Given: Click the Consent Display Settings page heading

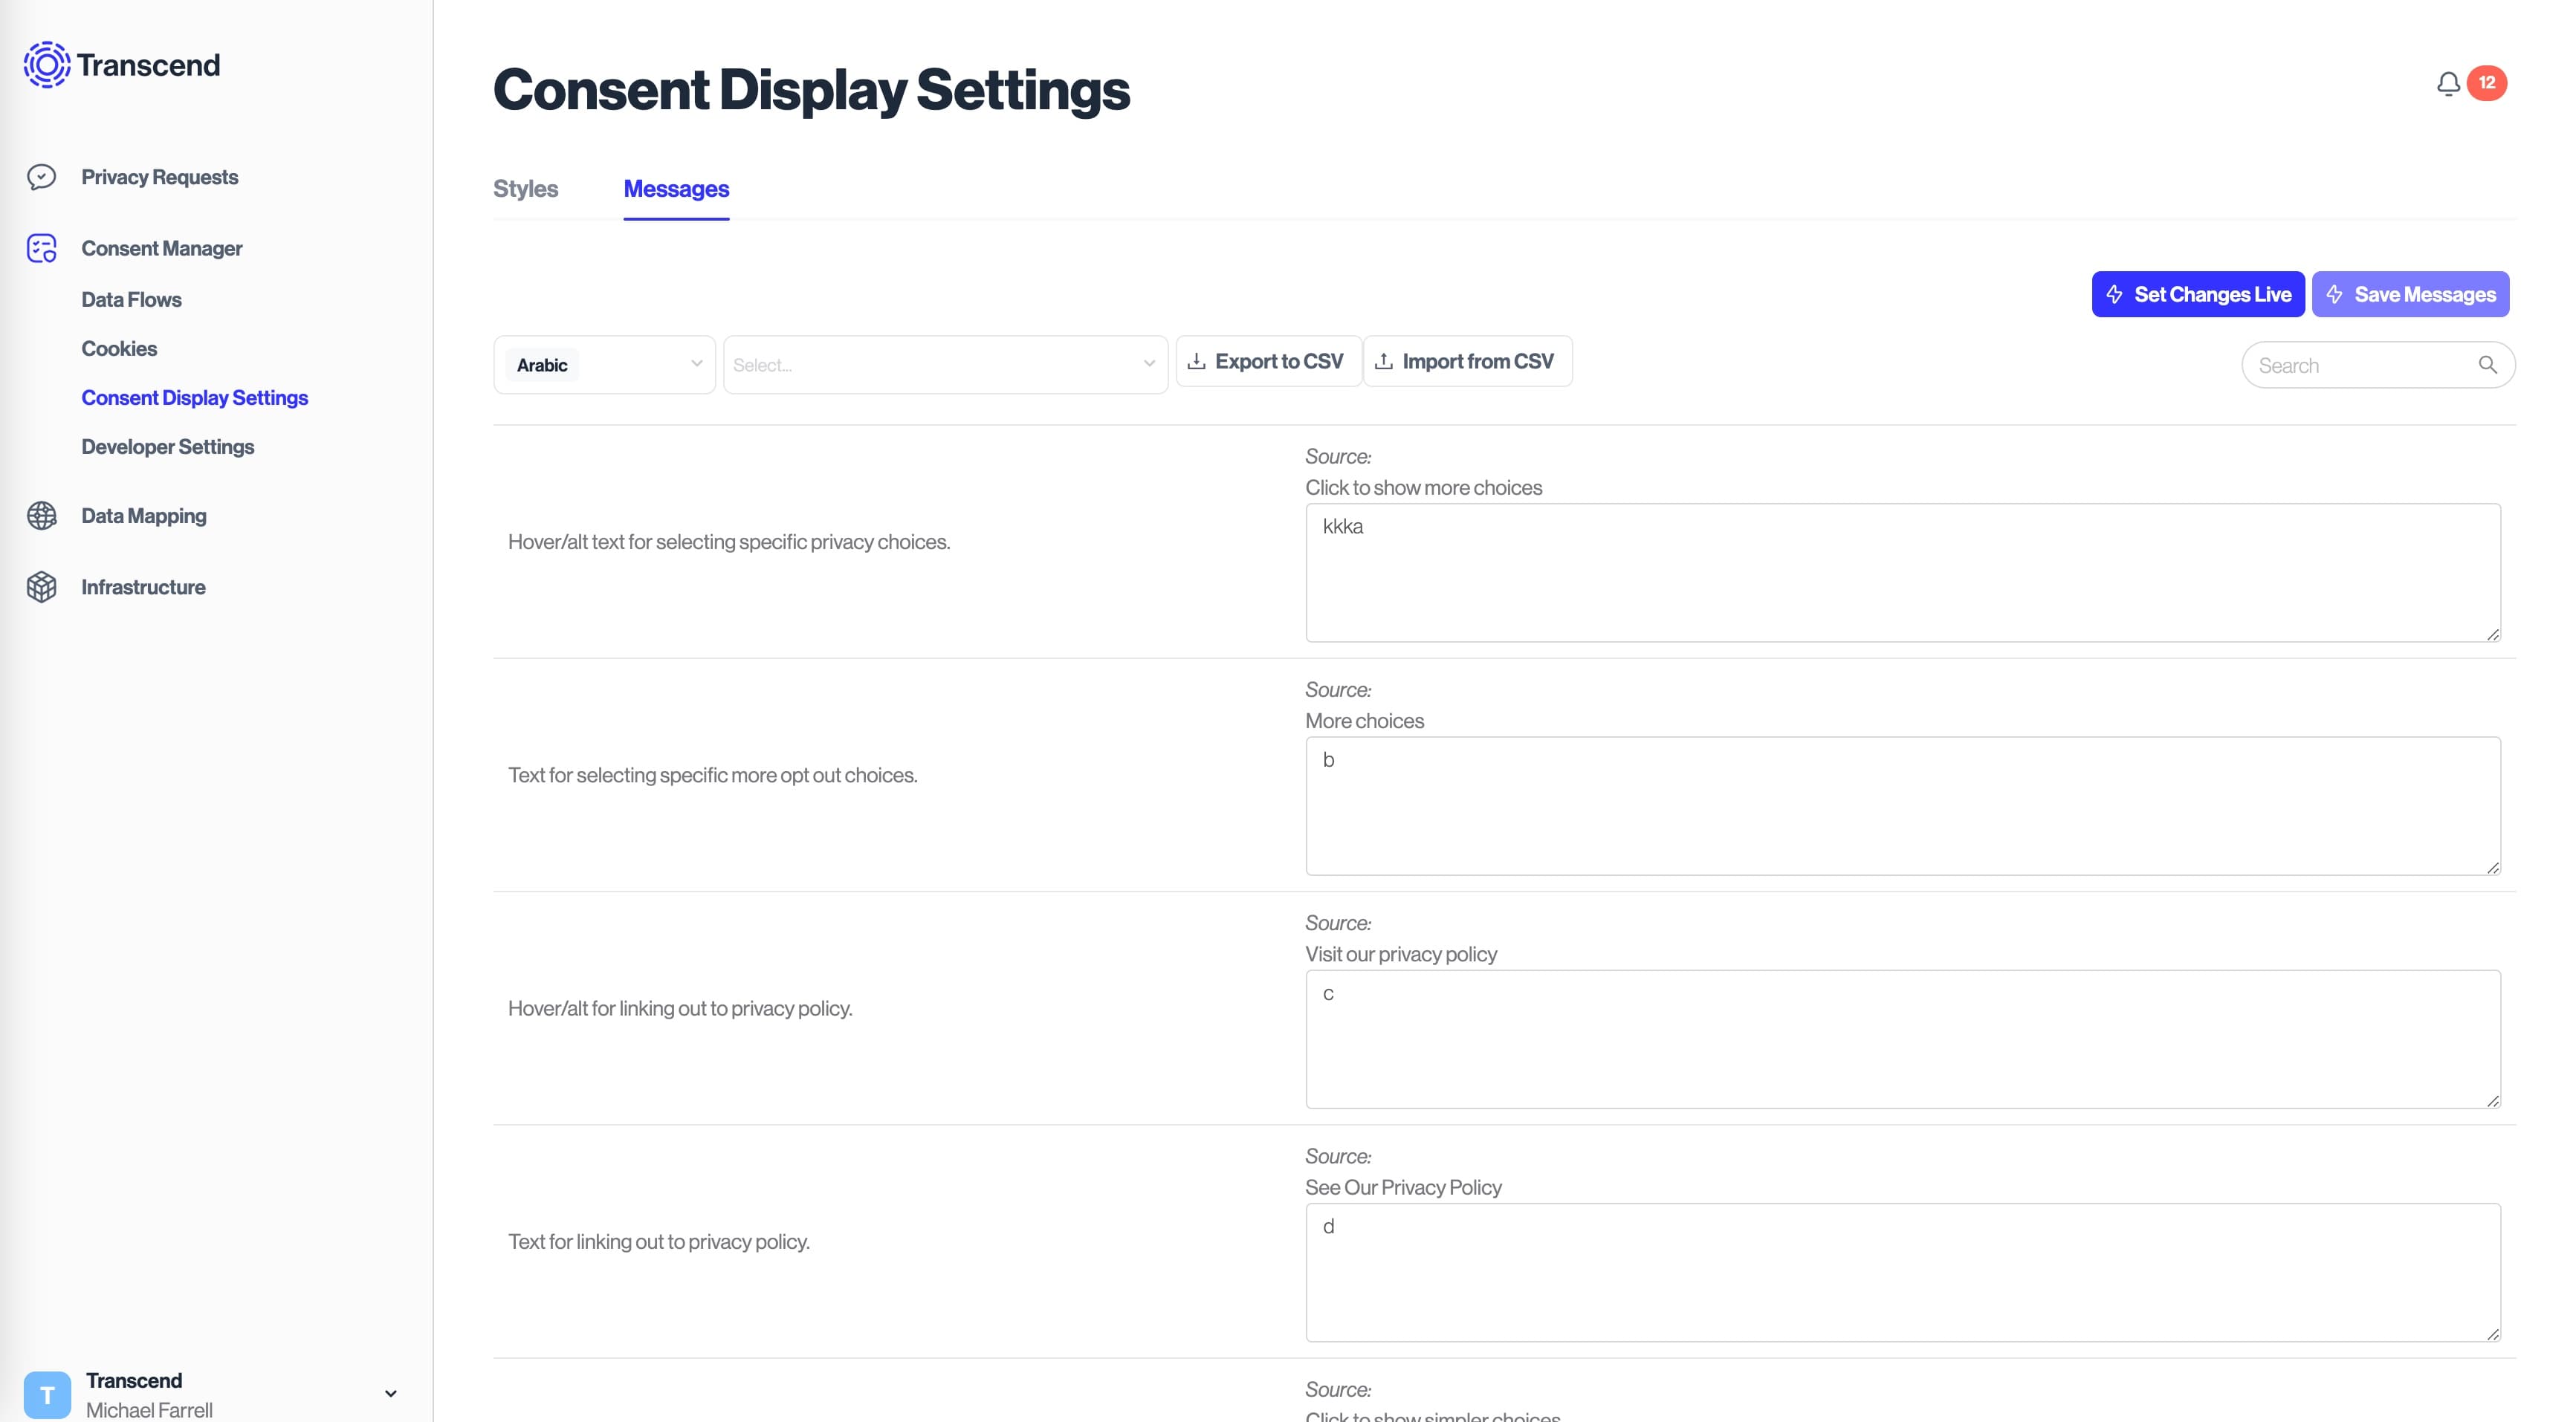Looking at the screenshot, I should point(811,90).
